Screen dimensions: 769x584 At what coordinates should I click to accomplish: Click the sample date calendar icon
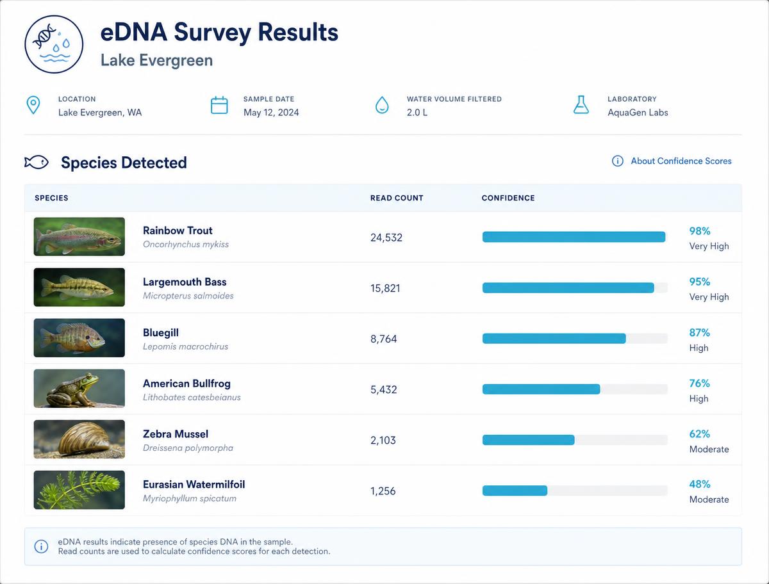click(x=219, y=105)
